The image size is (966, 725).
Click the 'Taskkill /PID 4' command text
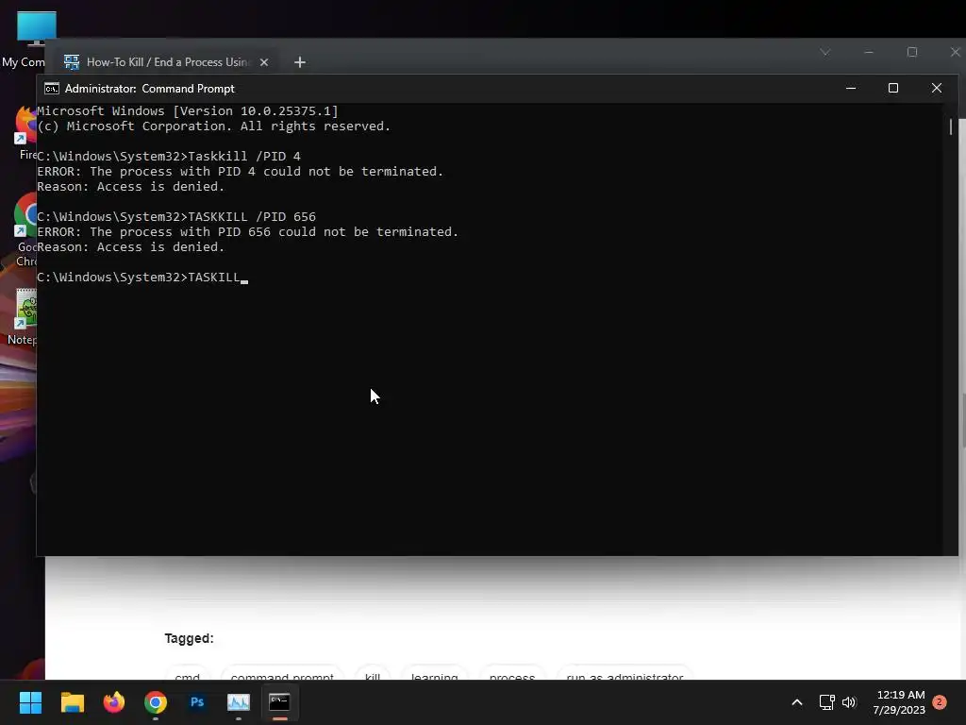click(244, 157)
